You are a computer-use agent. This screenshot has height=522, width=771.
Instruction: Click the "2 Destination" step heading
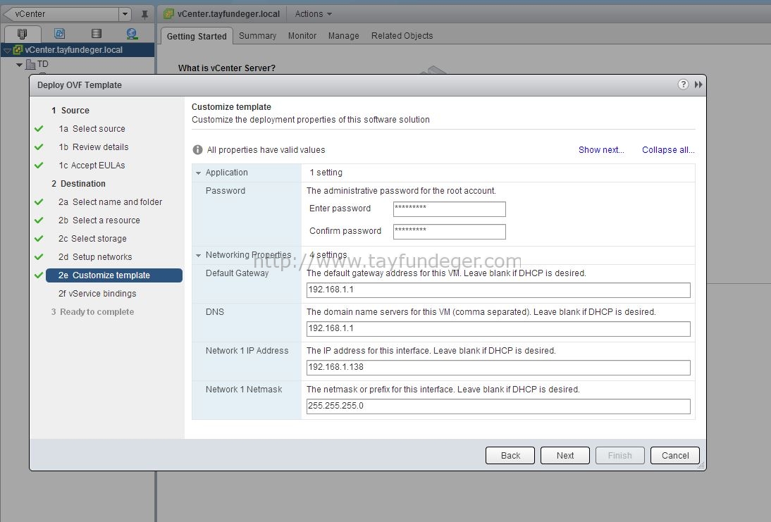tap(78, 183)
